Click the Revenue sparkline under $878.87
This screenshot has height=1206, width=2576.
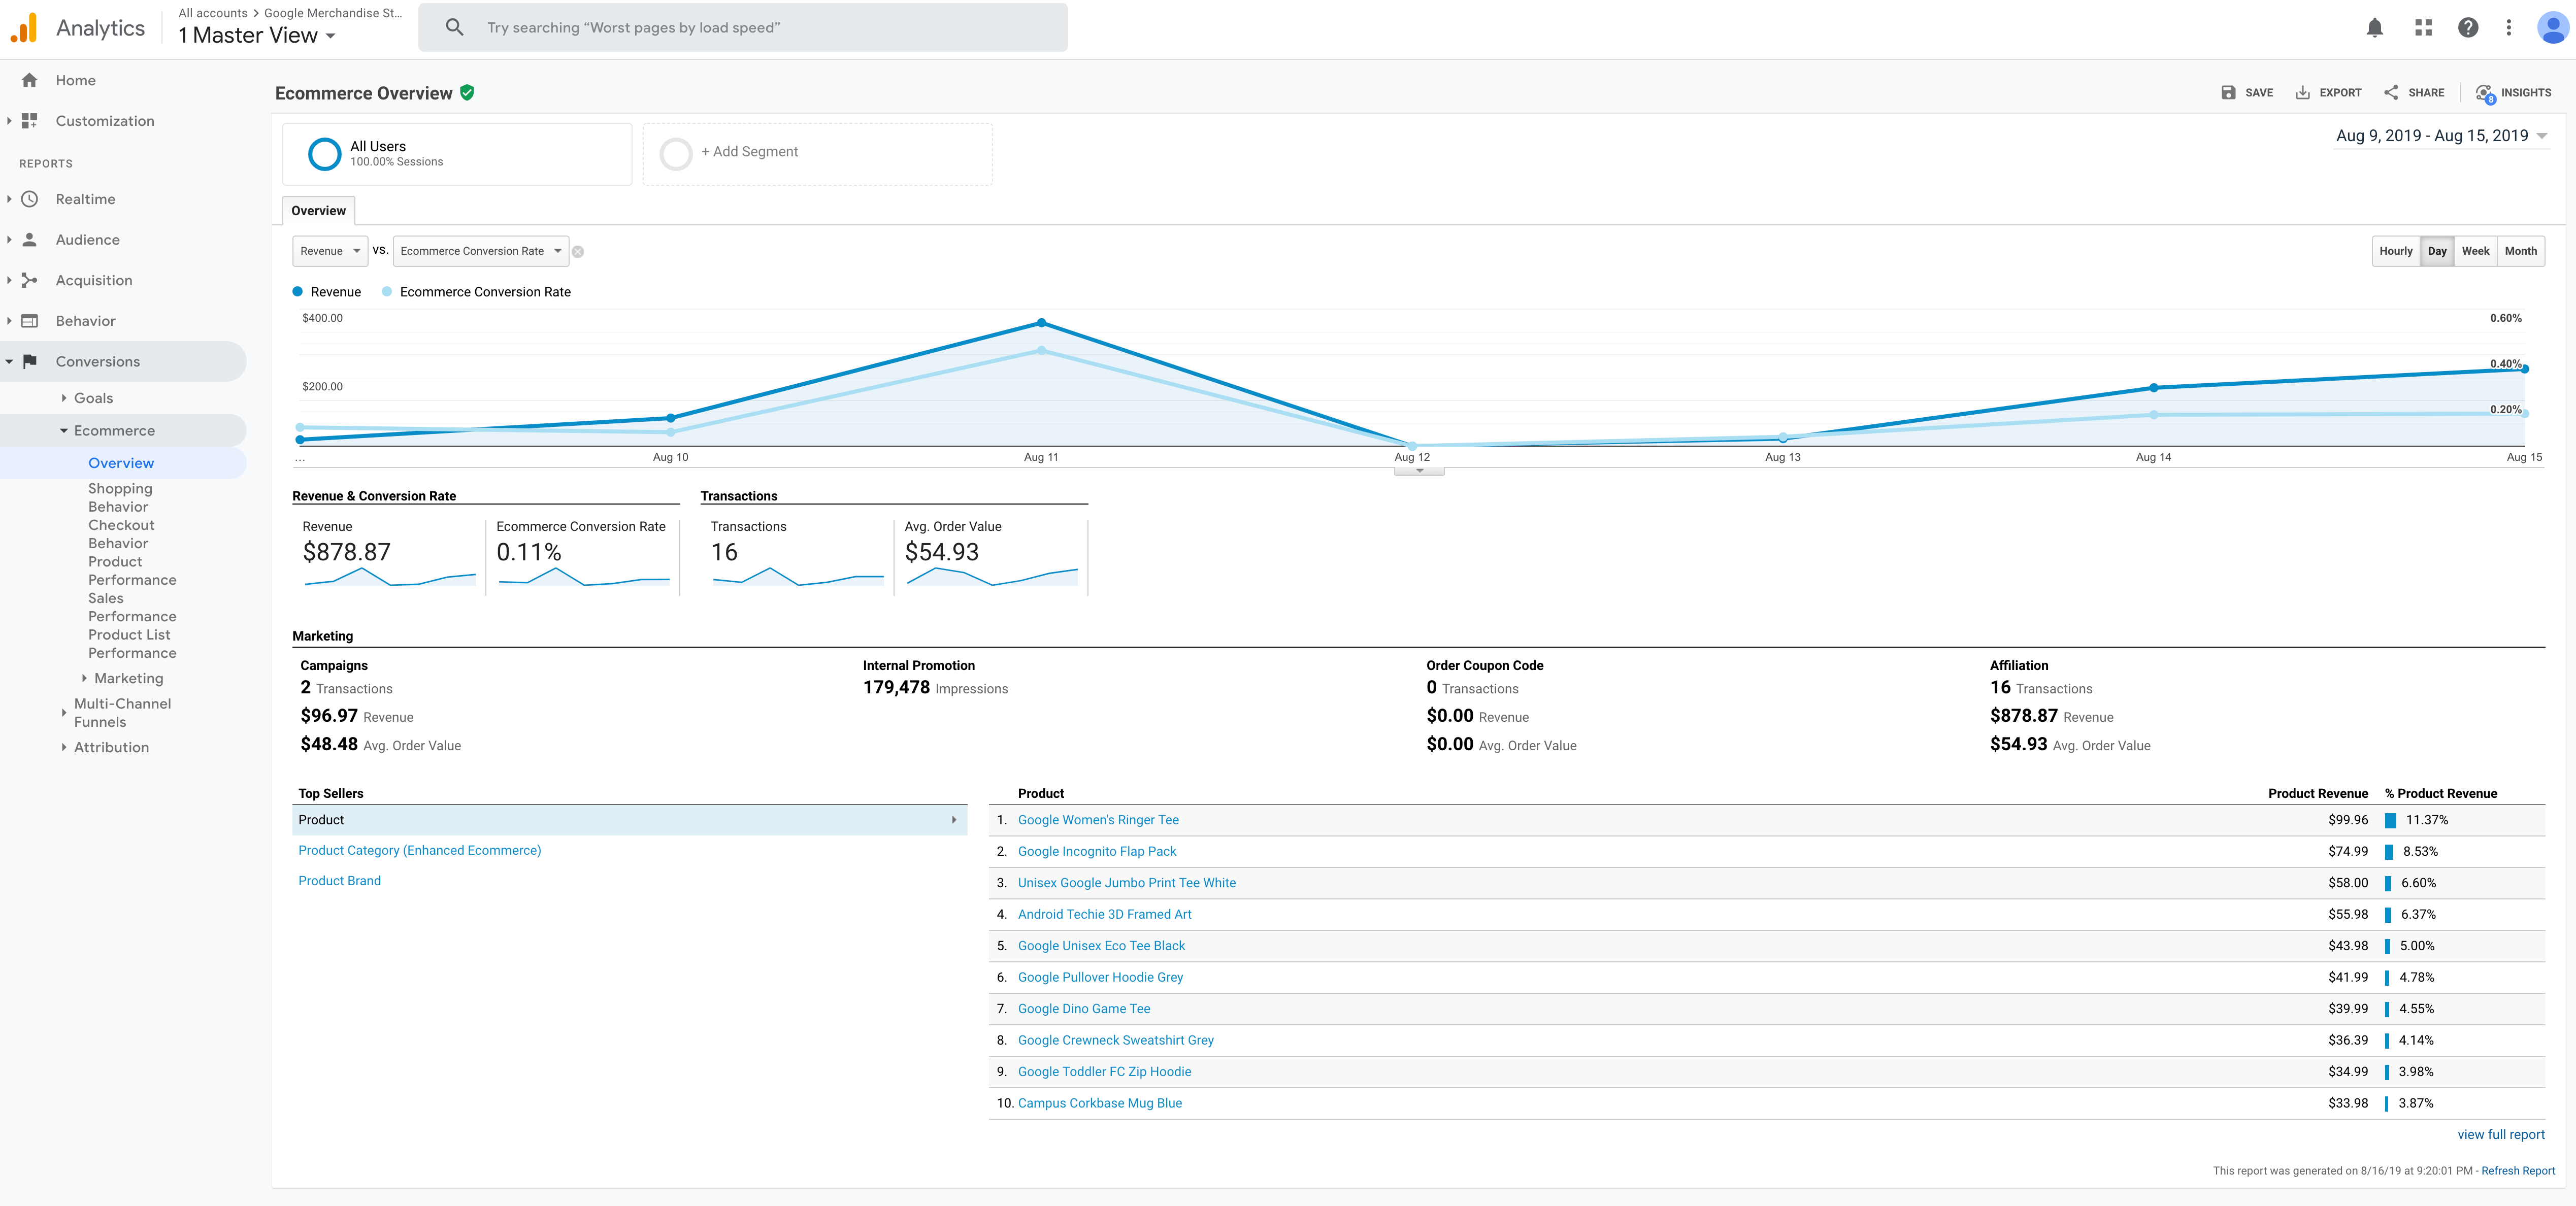tap(390, 577)
